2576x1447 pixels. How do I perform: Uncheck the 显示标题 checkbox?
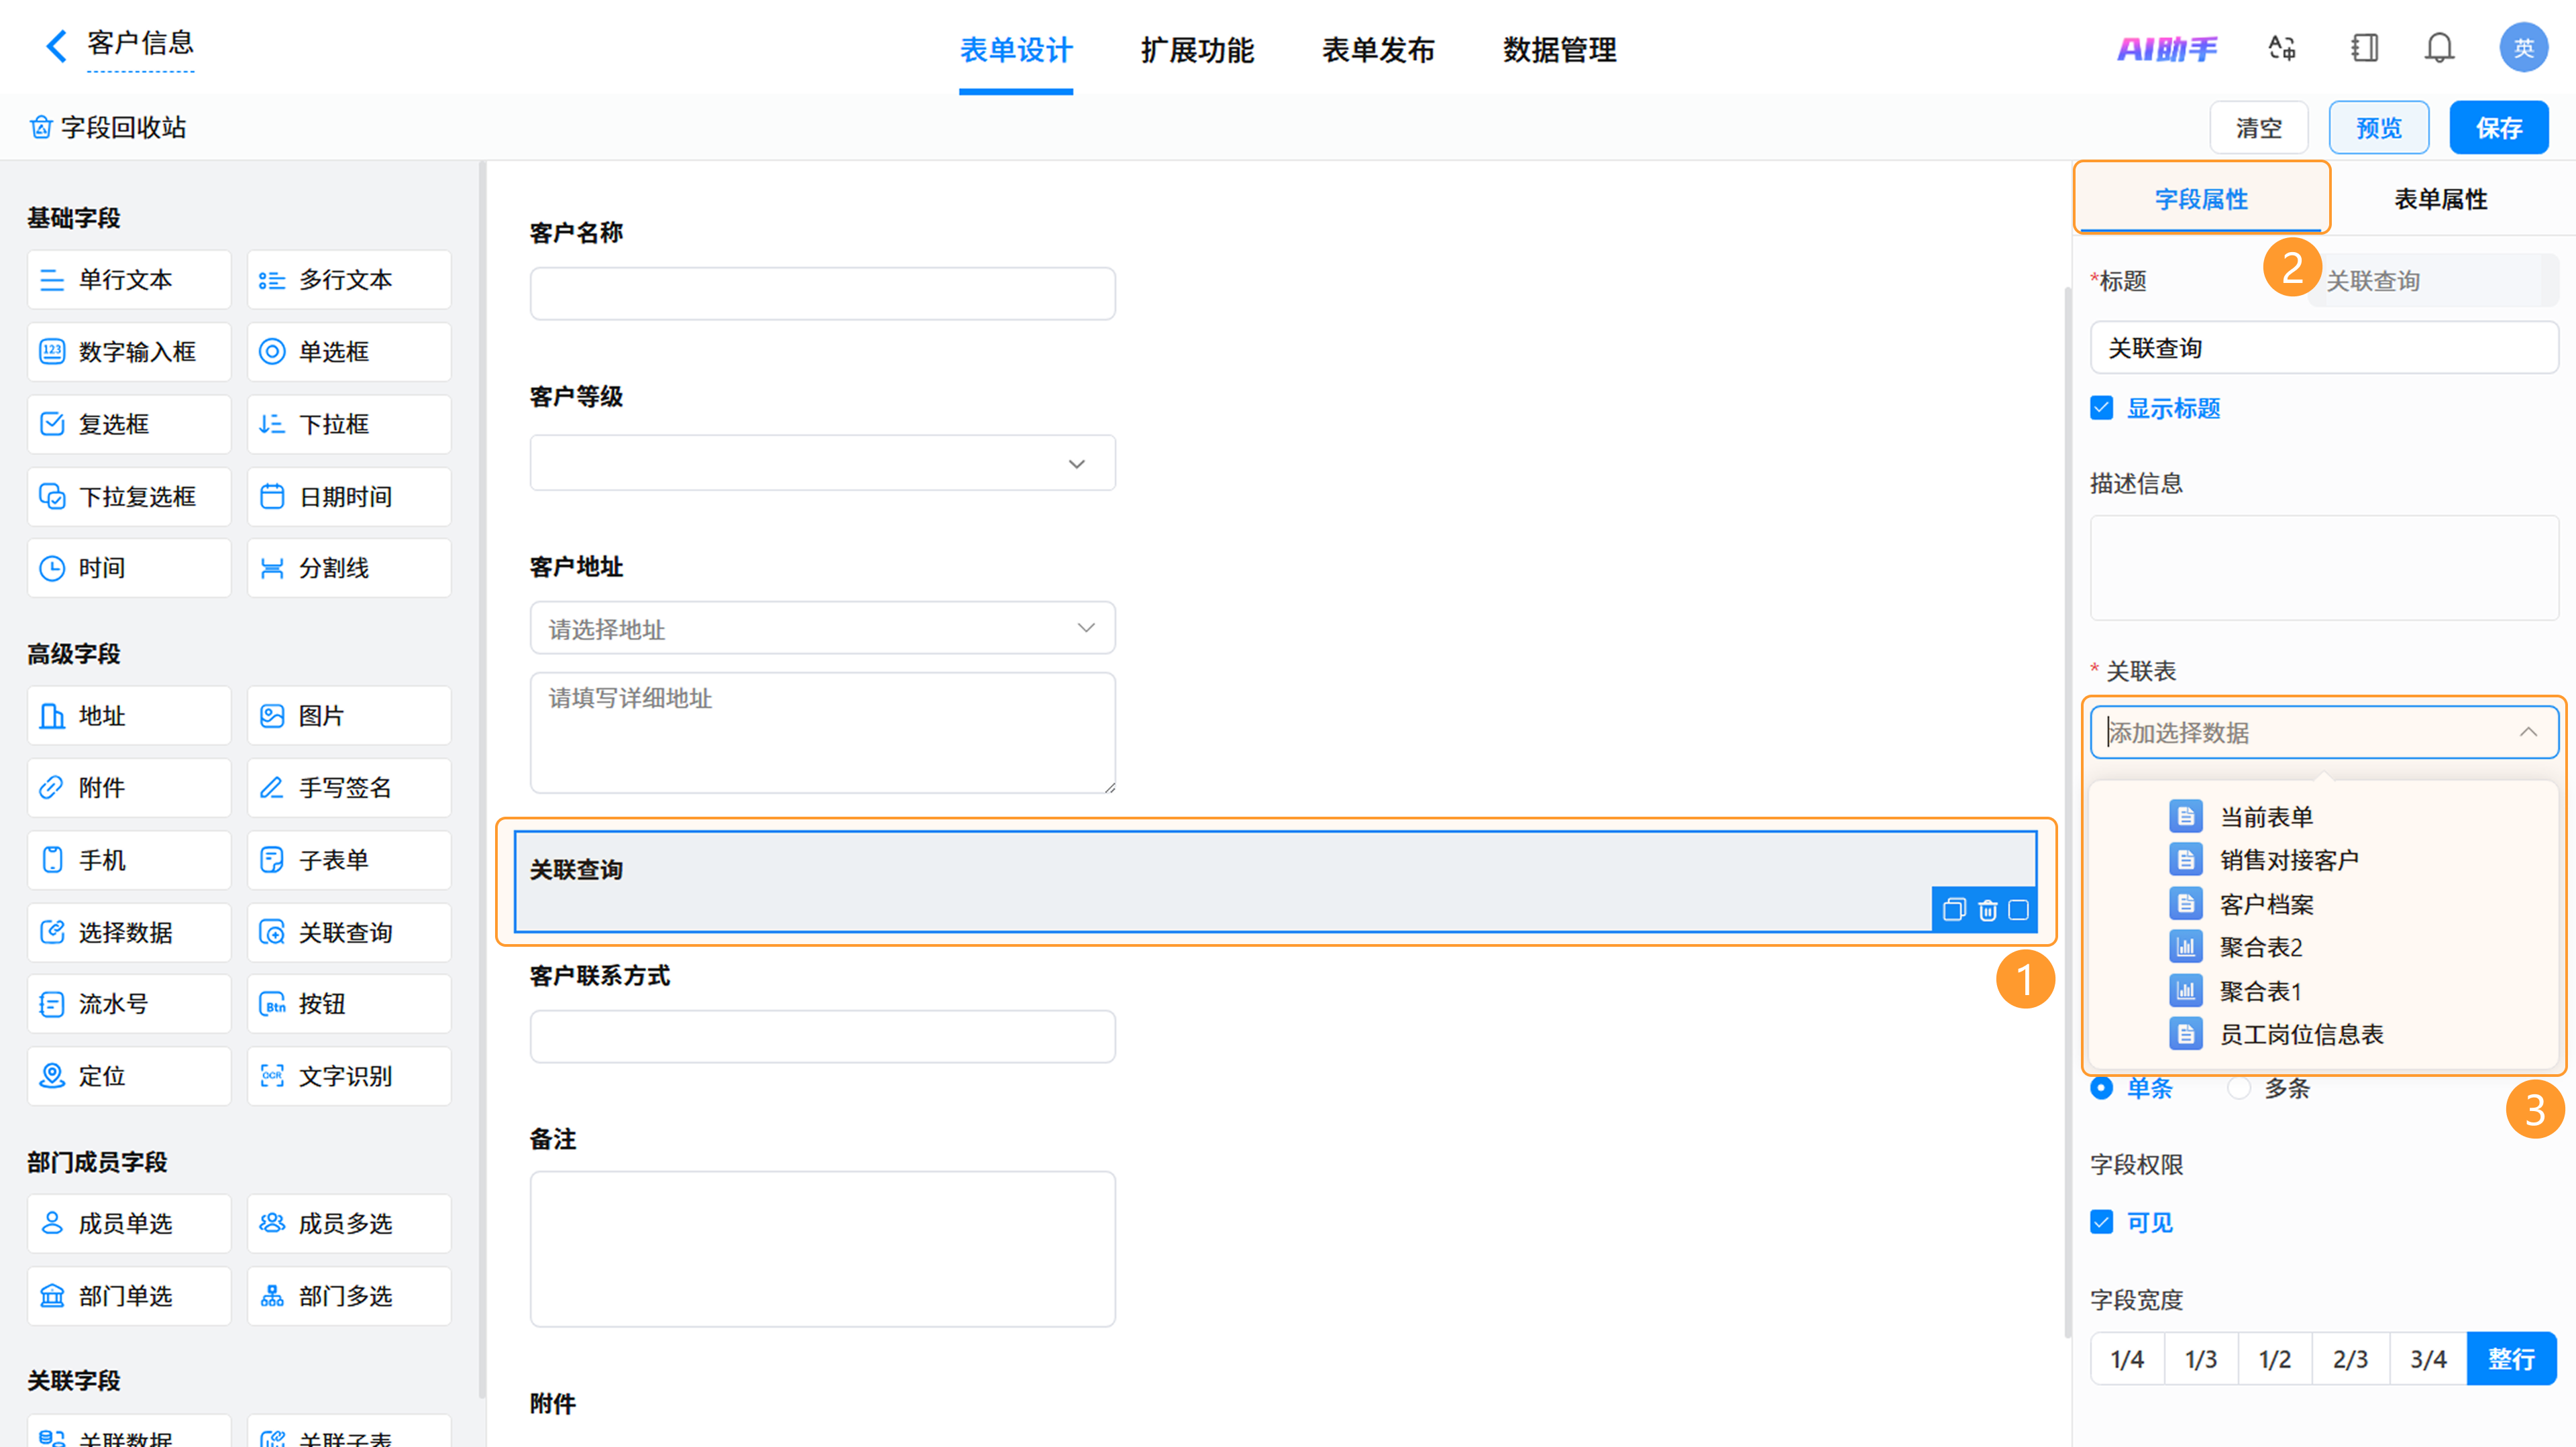point(2101,408)
